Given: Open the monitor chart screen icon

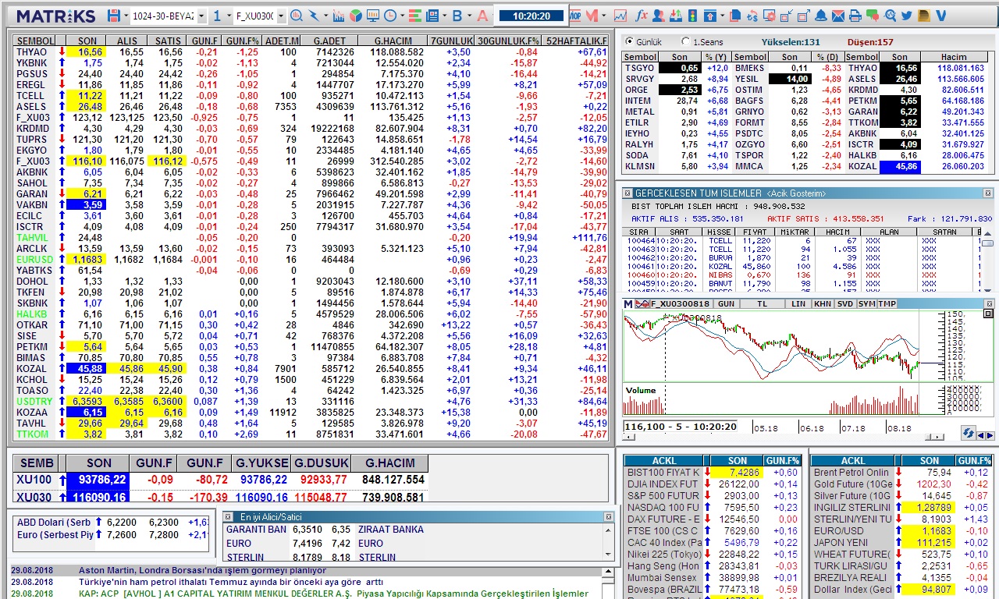Looking at the screenshot, I should pyautogui.click(x=373, y=16).
